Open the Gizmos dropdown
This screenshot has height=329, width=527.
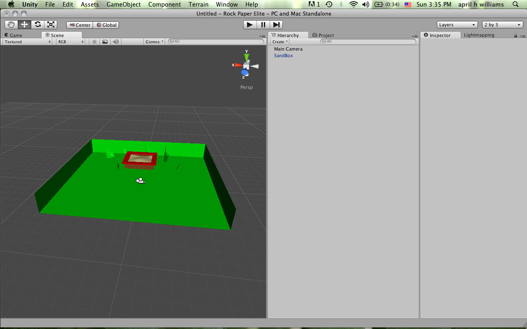coord(154,42)
